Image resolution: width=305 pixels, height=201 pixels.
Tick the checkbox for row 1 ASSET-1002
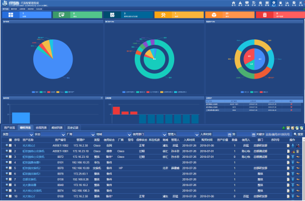coord(11,146)
